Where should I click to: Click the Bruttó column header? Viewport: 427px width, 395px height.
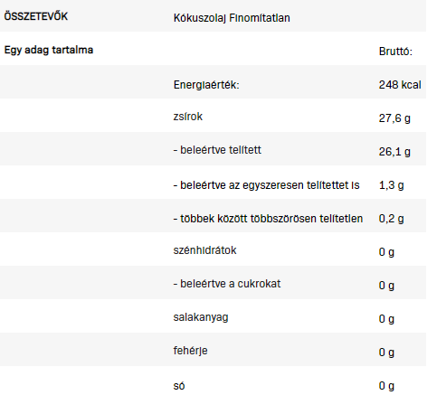pos(395,52)
